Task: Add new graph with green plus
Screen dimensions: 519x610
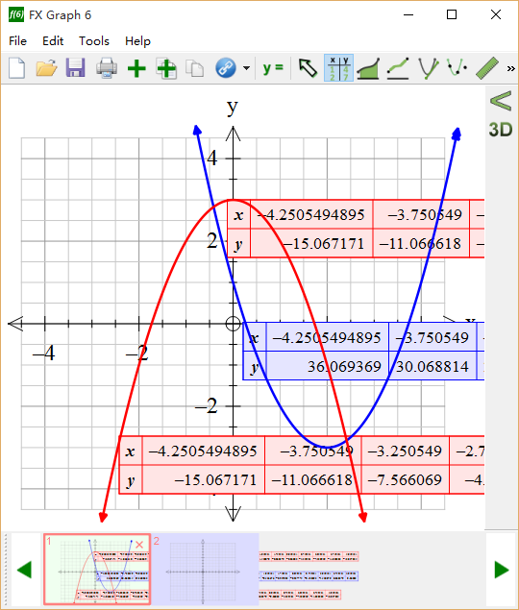Action: tap(136, 68)
